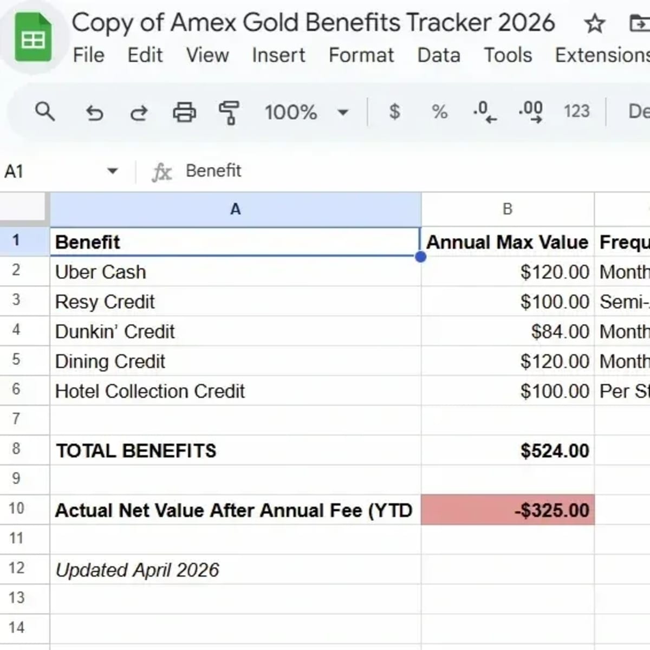Open more number formats 123
The width and height of the screenshot is (650, 650).
pyautogui.click(x=576, y=112)
